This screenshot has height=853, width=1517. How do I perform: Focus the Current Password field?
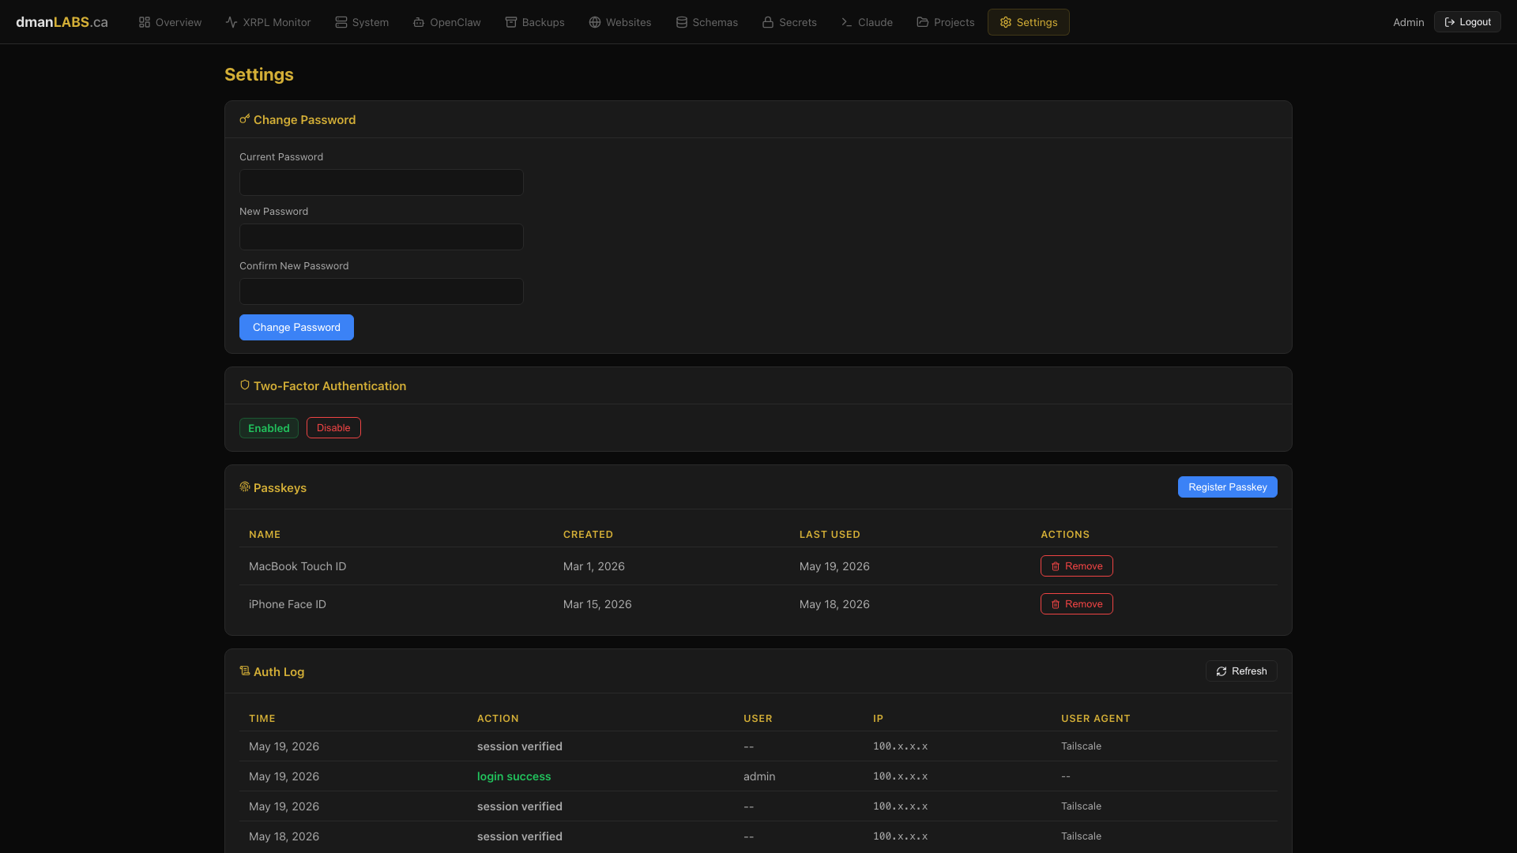pos(381,182)
